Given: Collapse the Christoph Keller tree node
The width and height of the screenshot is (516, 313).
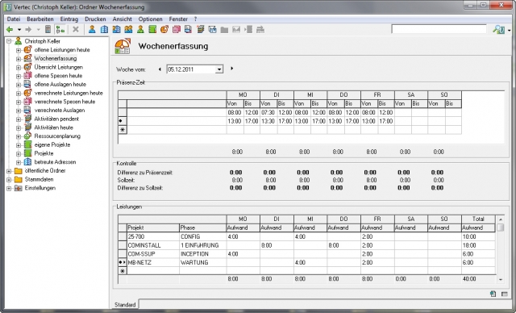Looking at the screenshot, I should (9, 41).
